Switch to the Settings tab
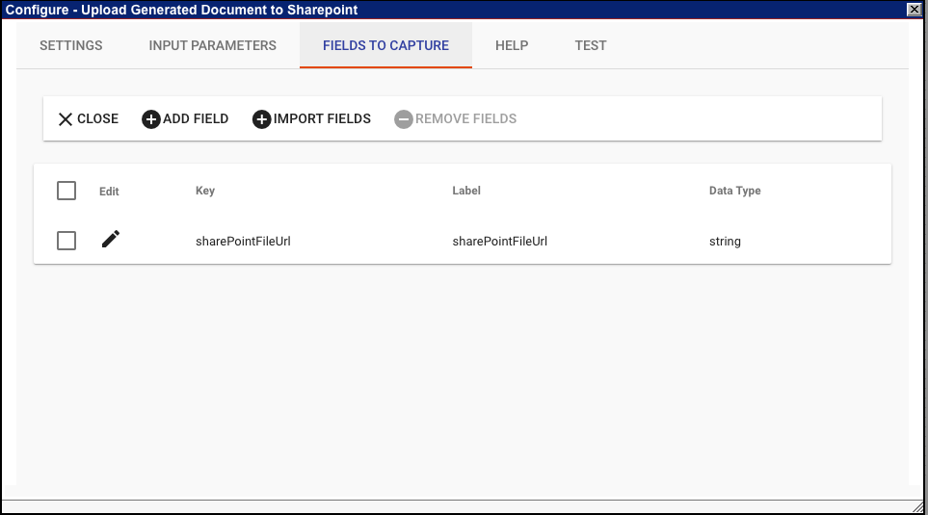 (x=71, y=45)
